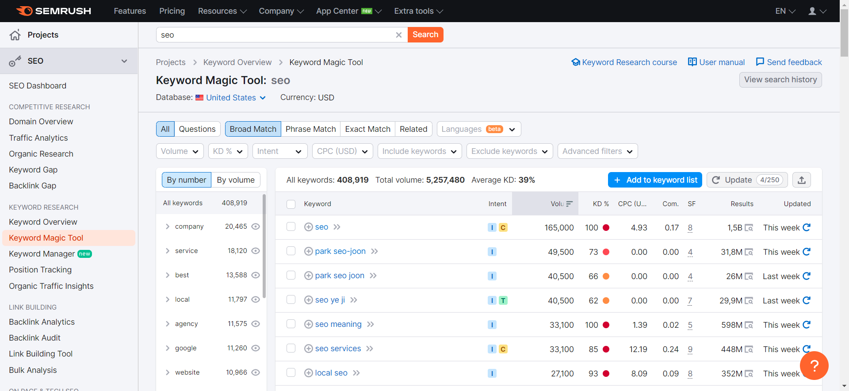This screenshot has width=849, height=391.
Task: Open the CPC (USD) filter dropdown
Action: click(x=342, y=151)
